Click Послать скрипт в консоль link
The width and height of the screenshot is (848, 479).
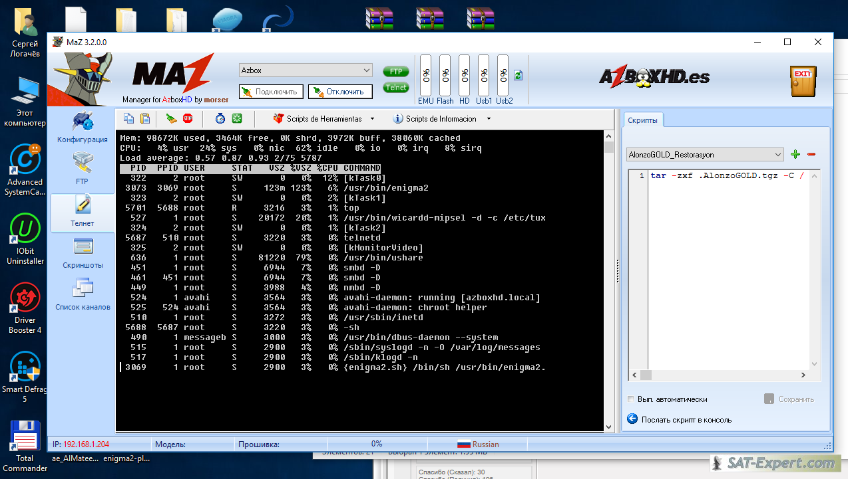(680, 419)
